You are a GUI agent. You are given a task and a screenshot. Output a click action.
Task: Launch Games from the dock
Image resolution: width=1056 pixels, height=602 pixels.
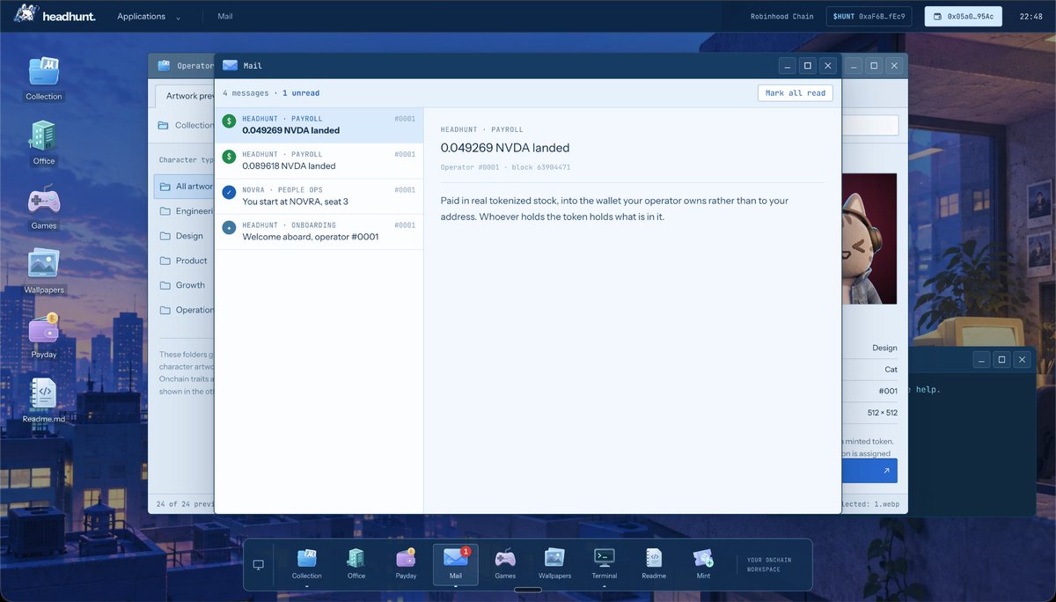pyautogui.click(x=505, y=563)
